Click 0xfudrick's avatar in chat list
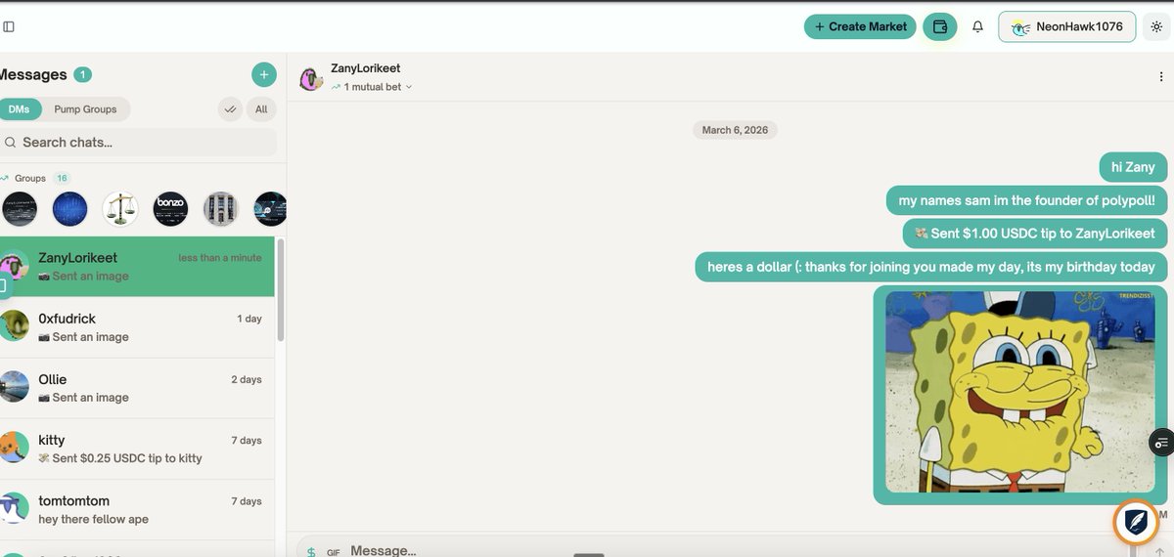The height and width of the screenshot is (557, 1174). [x=13, y=325]
